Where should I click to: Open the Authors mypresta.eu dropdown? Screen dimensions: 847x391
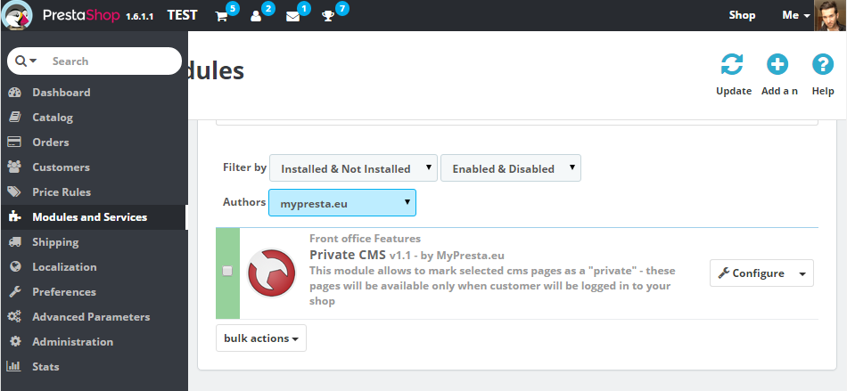(x=342, y=203)
